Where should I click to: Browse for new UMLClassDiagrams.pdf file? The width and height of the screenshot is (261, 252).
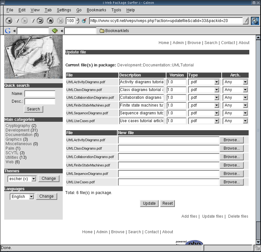(231, 148)
